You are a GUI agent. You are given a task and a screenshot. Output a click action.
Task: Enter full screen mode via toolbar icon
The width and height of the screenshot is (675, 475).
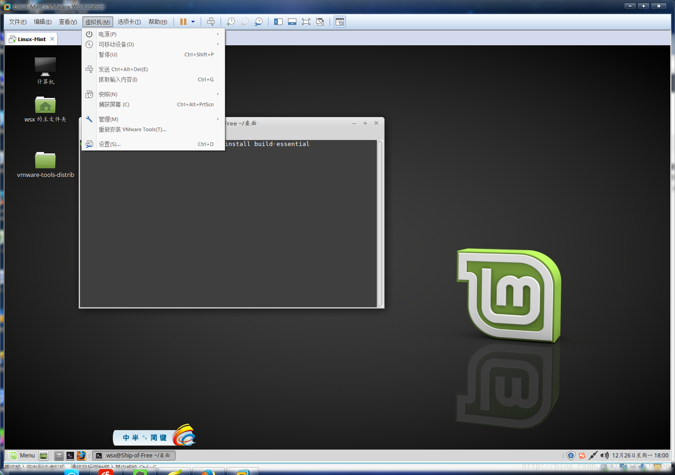pos(306,22)
